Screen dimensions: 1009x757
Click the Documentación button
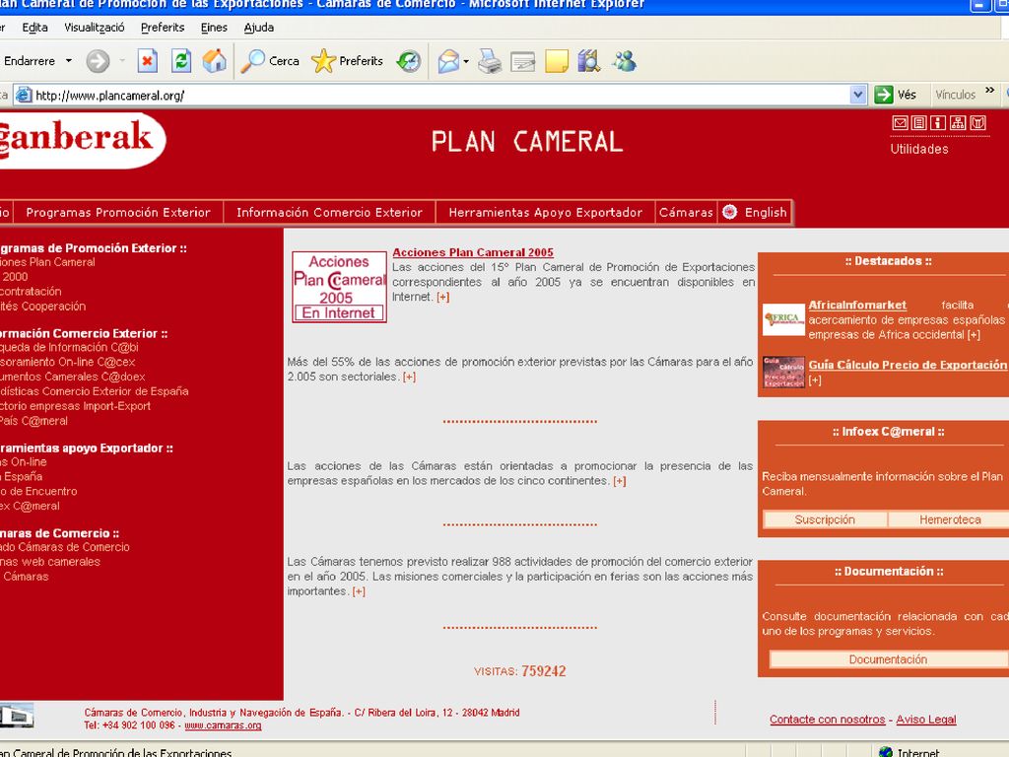[x=888, y=659]
